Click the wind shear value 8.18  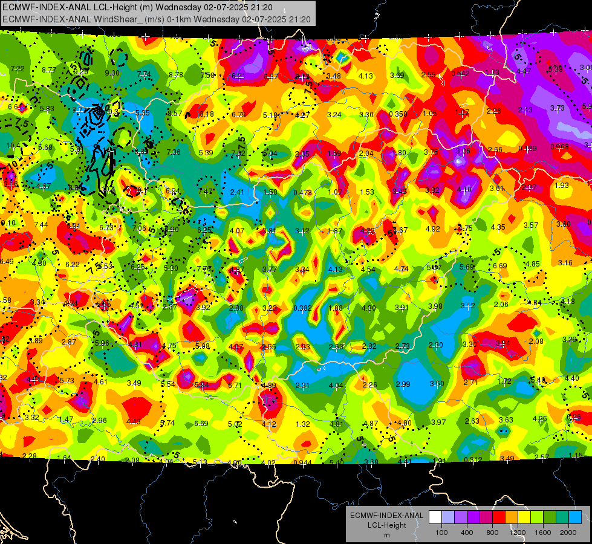click(207, 114)
